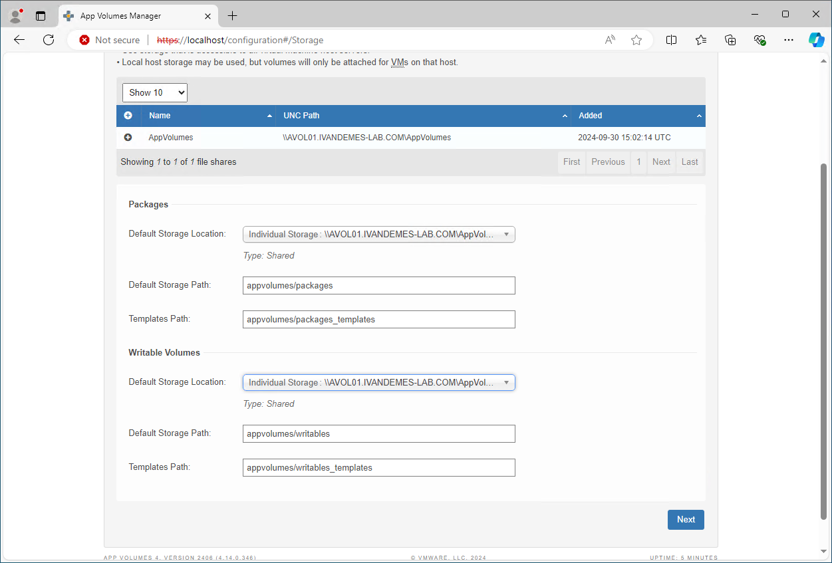Open the Packages Default Storage Location dropdown
Image resolution: width=832 pixels, height=563 pixels.
click(x=378, y=234)
